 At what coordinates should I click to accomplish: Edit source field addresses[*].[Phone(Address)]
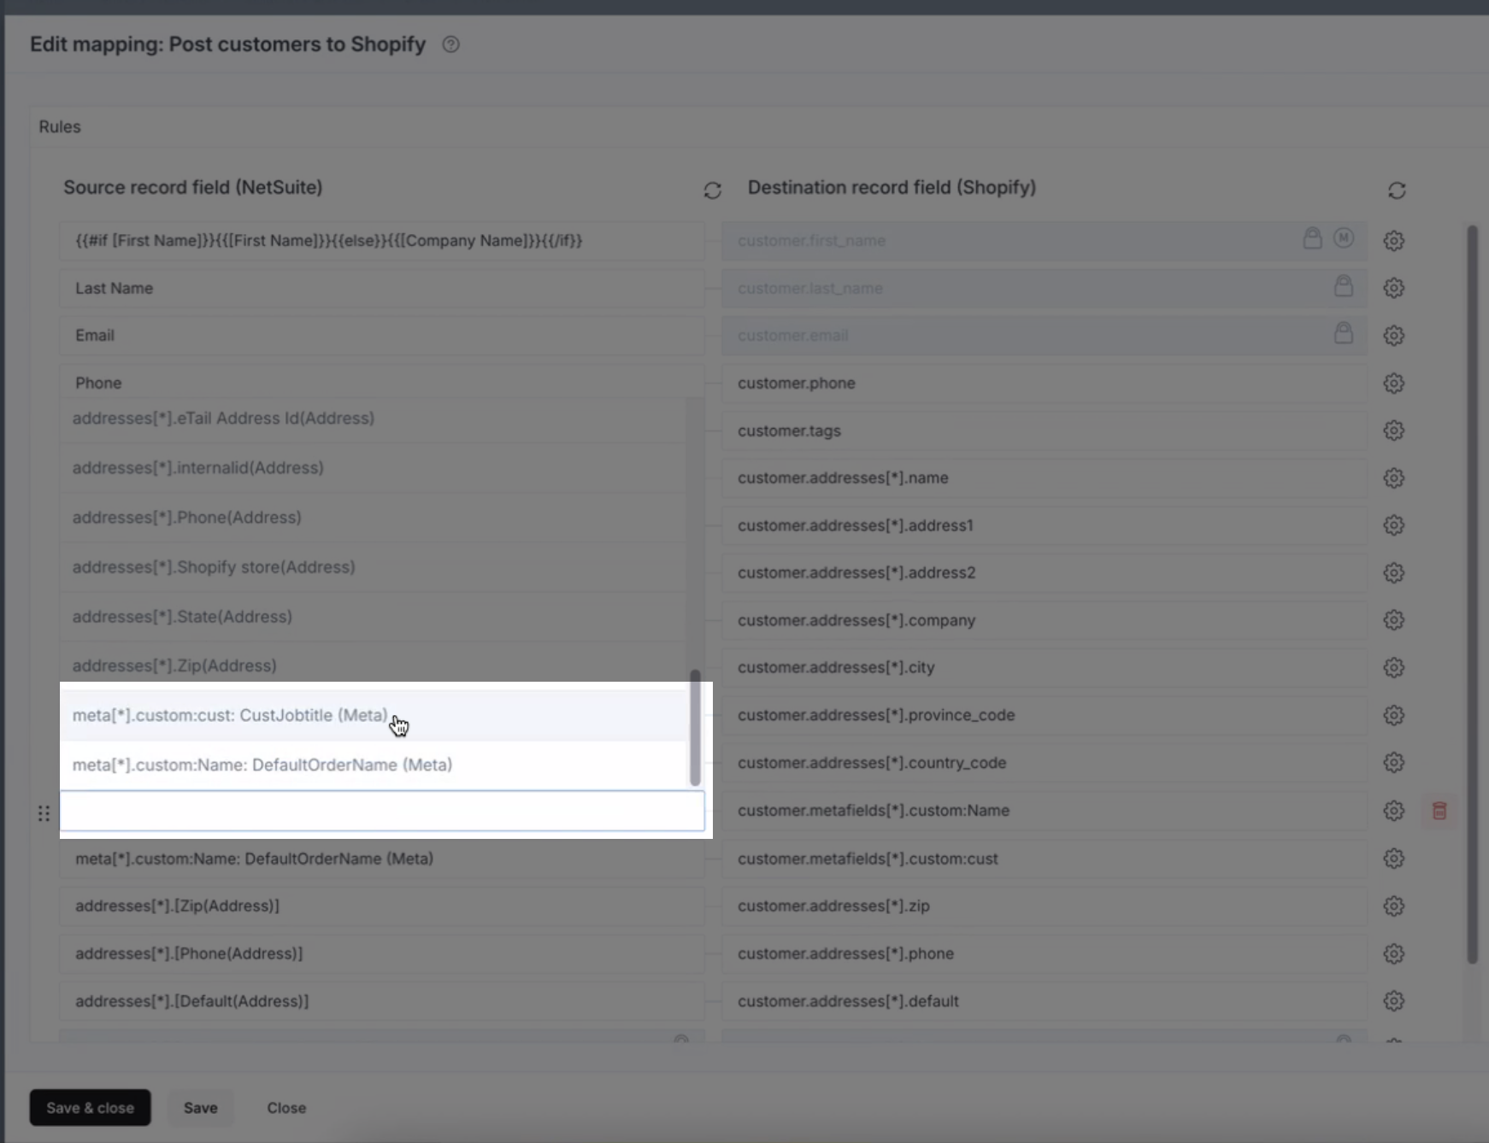(x=382, y=953)
